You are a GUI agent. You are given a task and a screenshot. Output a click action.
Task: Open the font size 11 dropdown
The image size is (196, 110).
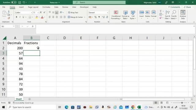[38, 13]
